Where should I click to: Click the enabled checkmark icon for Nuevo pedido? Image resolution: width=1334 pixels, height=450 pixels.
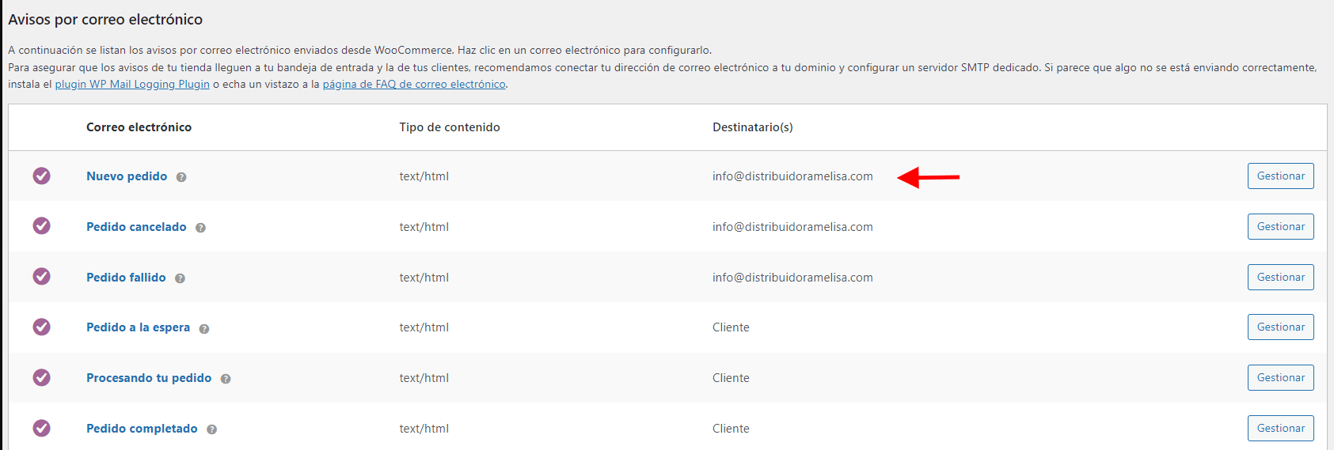point(41,176)
